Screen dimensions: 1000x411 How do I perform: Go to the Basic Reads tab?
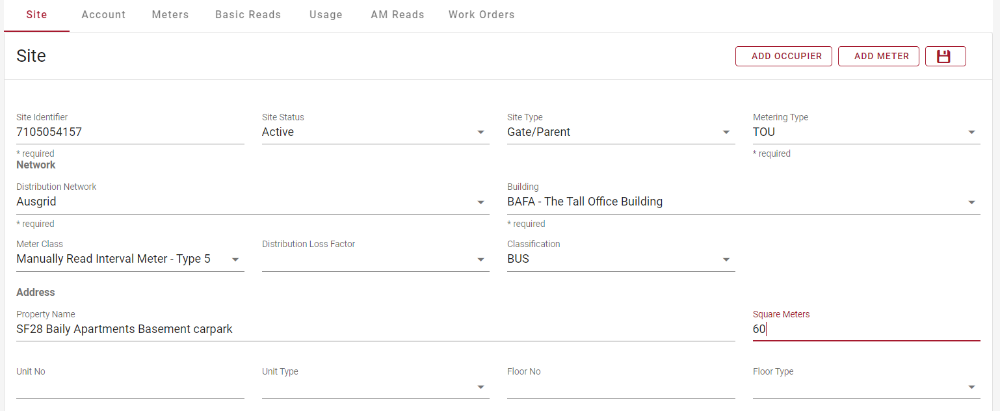click(248, 14)
